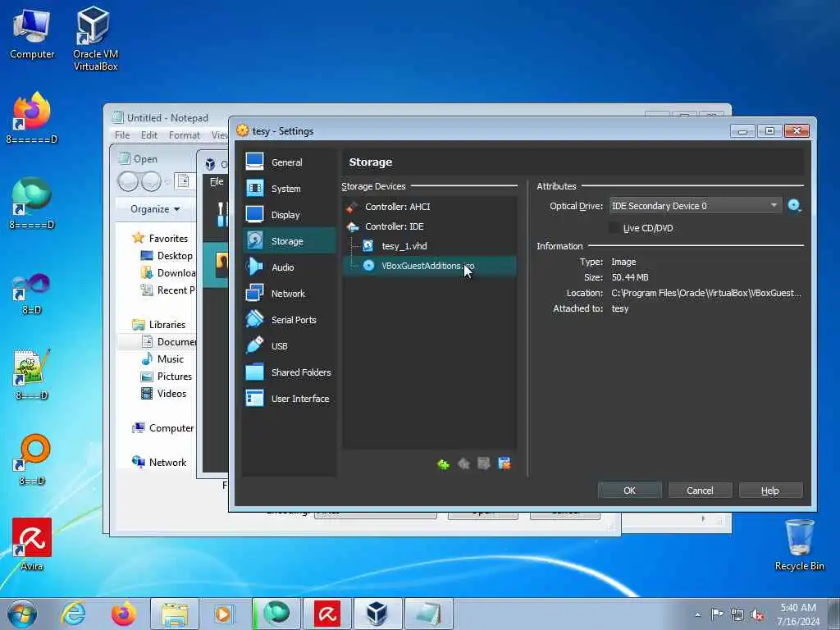Image resolution: width=840 pixels, height=630 pixels.
Task: Open the System settings category
Action: click(x=290, y=189)
